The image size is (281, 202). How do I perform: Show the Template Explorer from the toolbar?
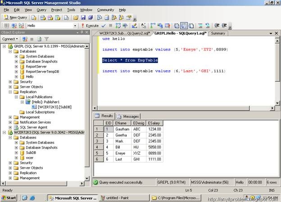[121, 18]
